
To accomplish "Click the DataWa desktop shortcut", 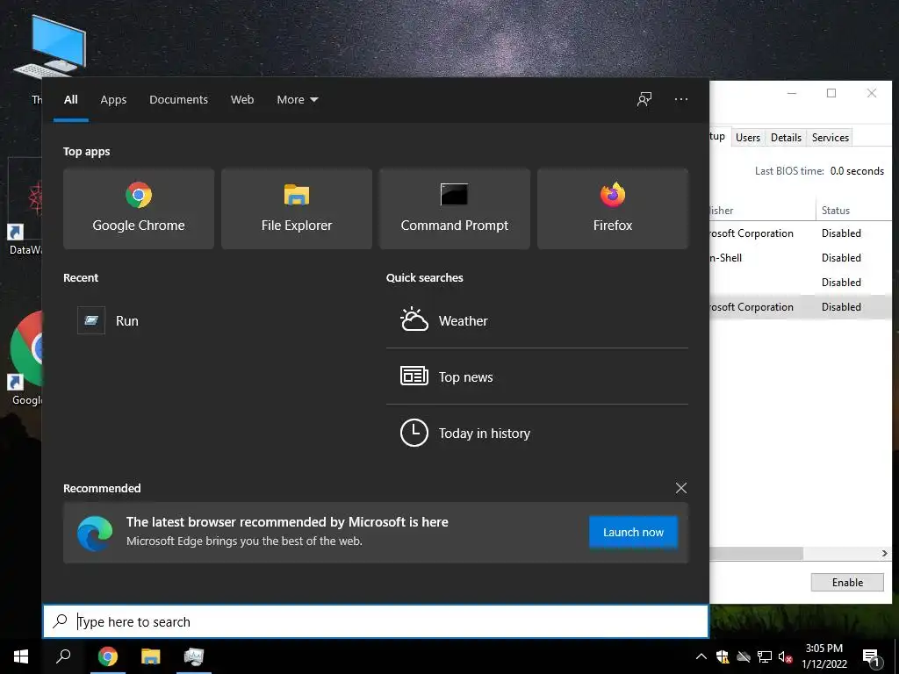I will tap(24, 206).
